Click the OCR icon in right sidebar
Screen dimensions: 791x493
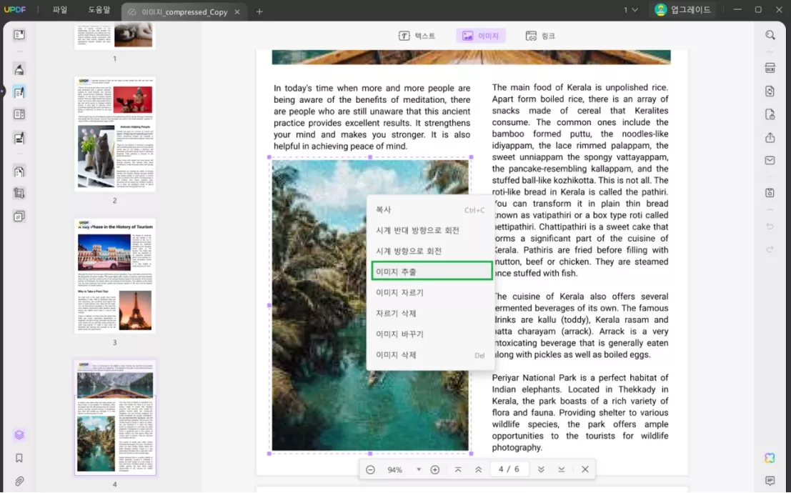(770, 69)
